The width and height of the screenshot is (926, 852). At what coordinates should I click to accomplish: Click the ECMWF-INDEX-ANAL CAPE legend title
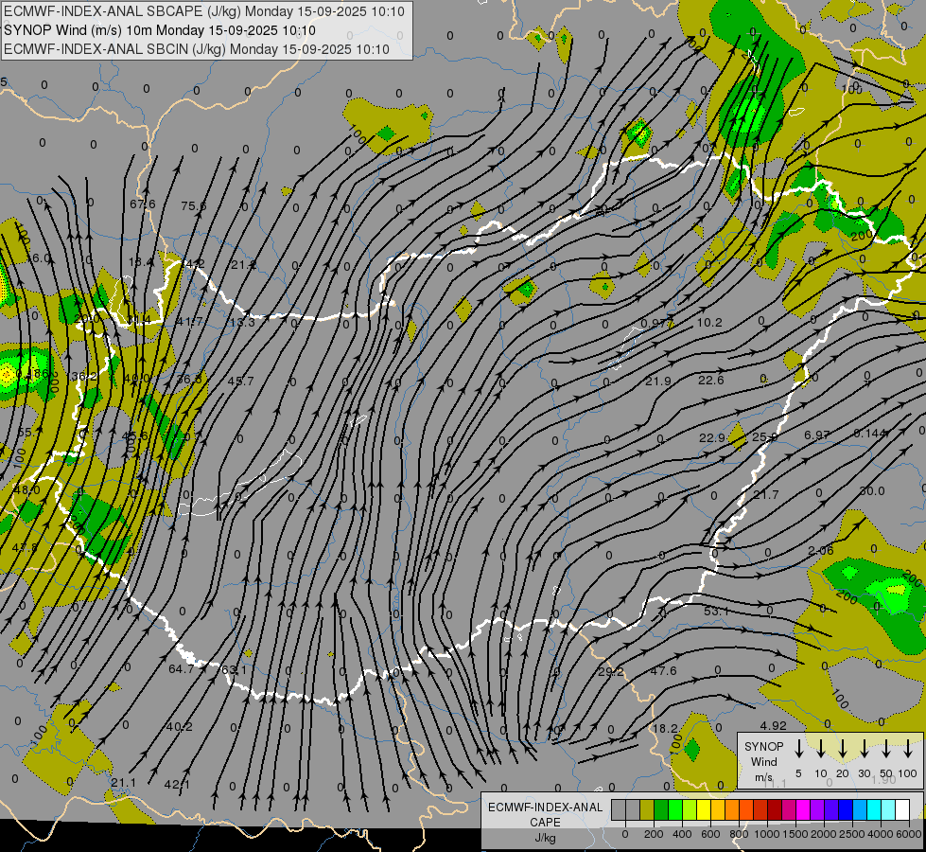[x=545, y=815]
